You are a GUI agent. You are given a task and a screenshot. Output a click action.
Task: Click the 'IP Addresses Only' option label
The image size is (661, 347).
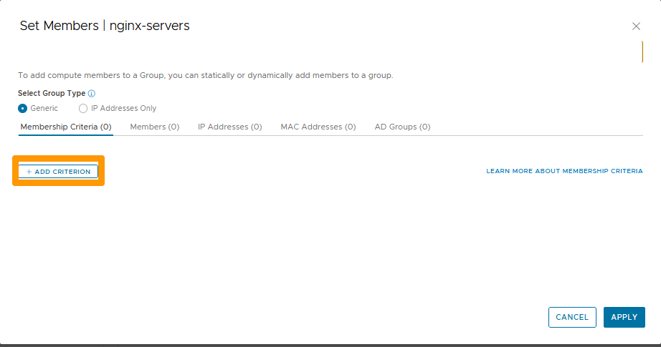tap(123, 109)
